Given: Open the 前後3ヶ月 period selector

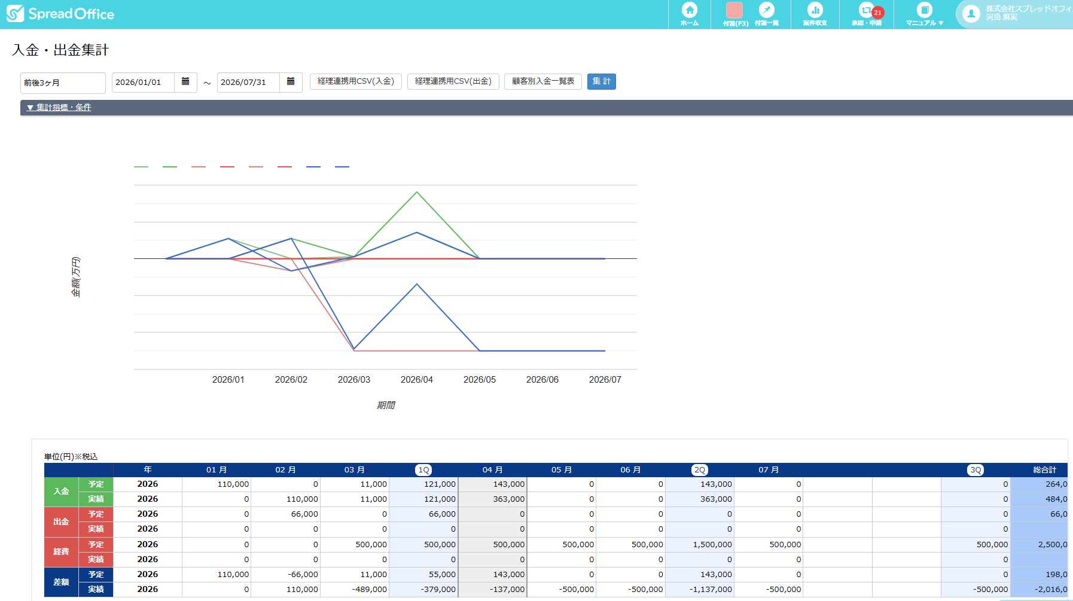Looking at the screenshot, I should tap(63, 83).
